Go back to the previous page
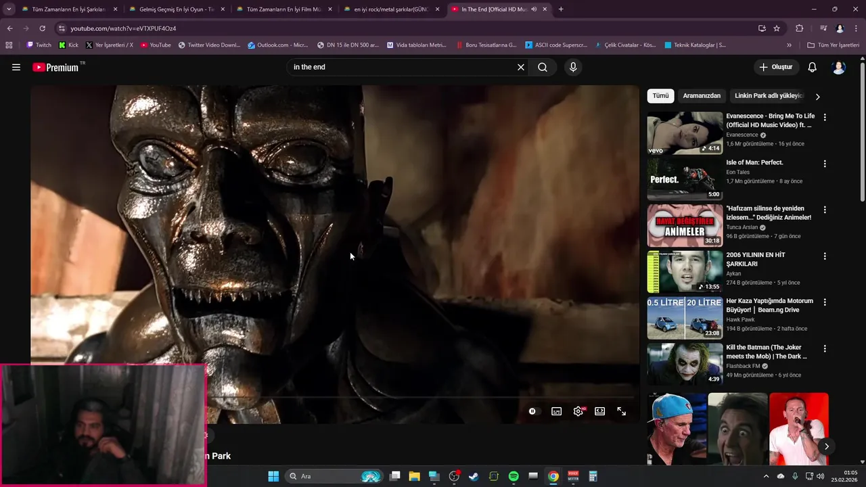Screen dimensions: 866x487 click(9, 28)
